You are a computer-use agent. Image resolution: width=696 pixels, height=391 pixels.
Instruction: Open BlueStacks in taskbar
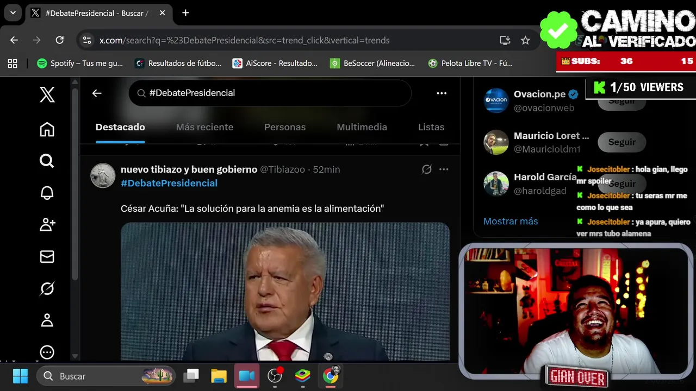click(303, 376)
